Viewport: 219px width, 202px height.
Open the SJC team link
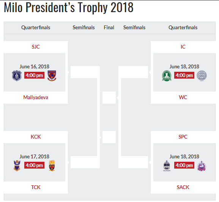point(36,47)
